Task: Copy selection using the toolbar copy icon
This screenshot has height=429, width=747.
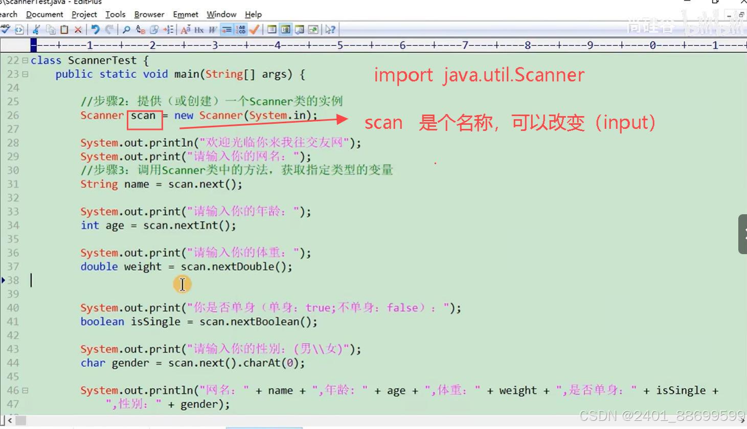Action: tap(51, 30)
